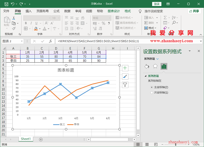Image resolution: width=204 pixels, height=147 pixels.
Task: Collapse the 系列选项 section triangle
Action: (145, 76)
